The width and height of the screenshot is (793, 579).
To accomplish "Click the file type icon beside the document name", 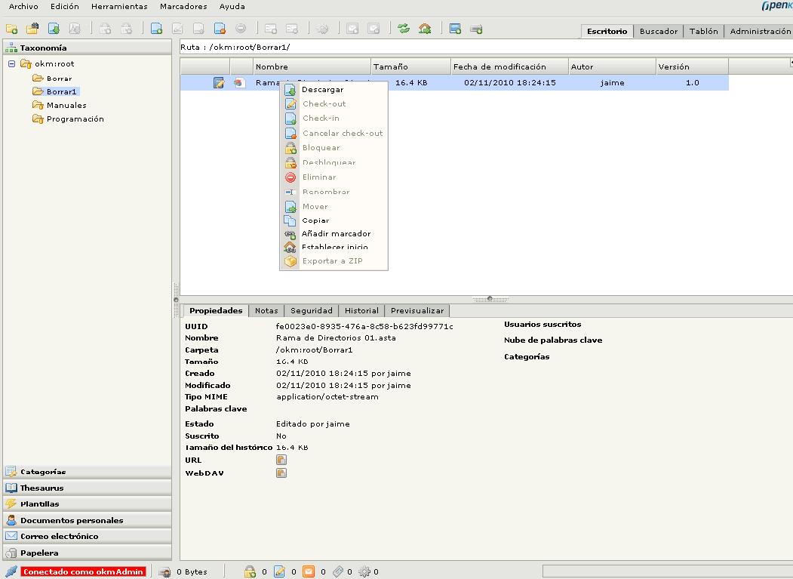I will (239, 82).
